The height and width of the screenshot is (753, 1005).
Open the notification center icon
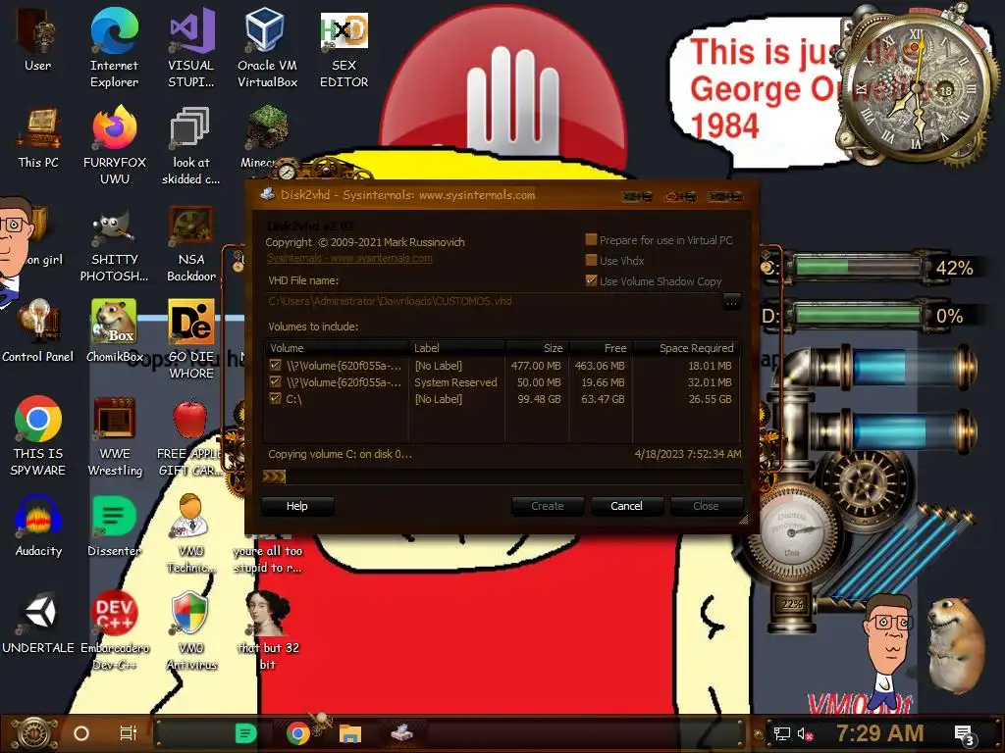pos(965,735)
